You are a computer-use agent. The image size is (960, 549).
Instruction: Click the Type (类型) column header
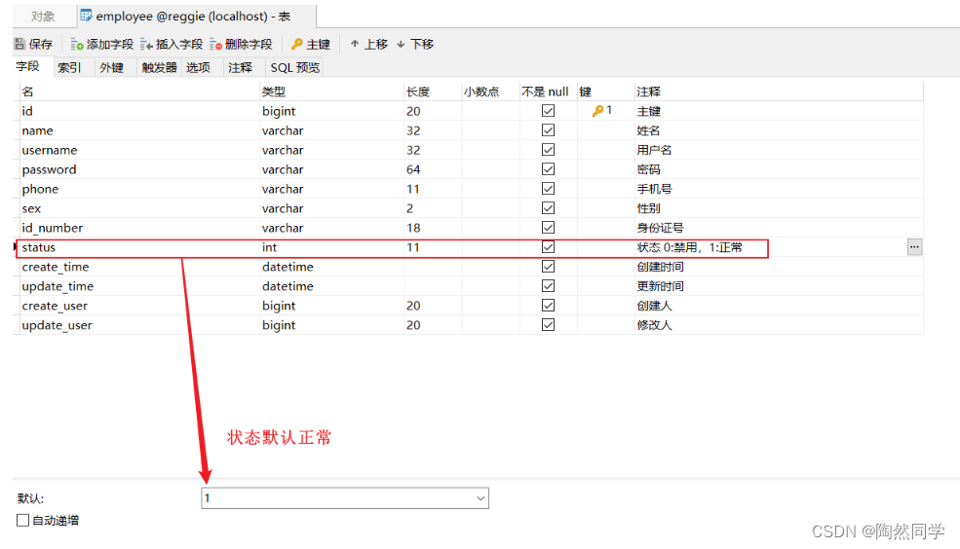331,91
